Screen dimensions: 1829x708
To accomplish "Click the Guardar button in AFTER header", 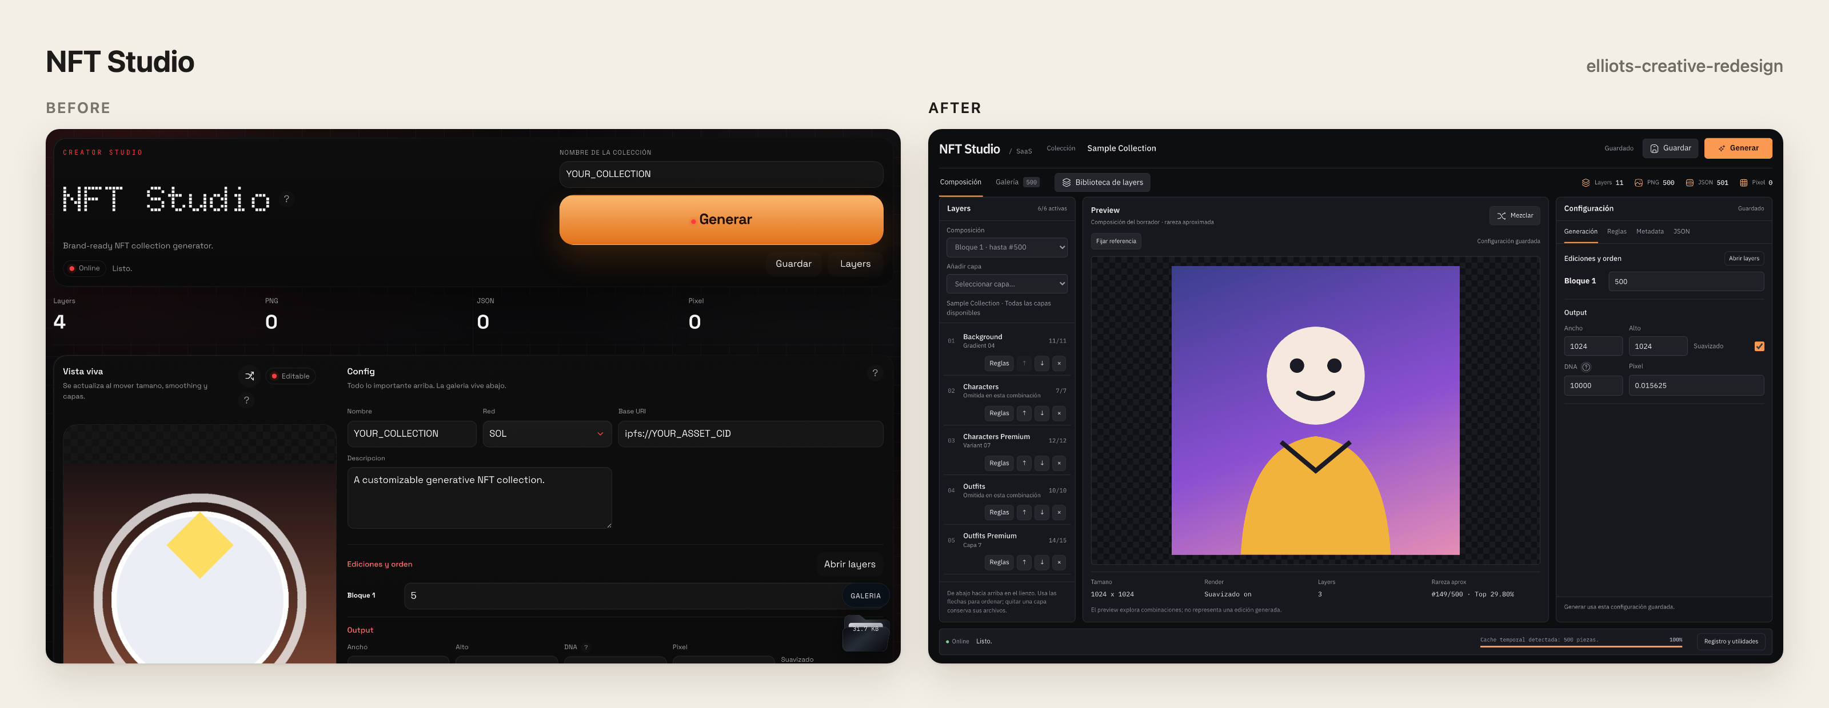I will coord(1670,148).
